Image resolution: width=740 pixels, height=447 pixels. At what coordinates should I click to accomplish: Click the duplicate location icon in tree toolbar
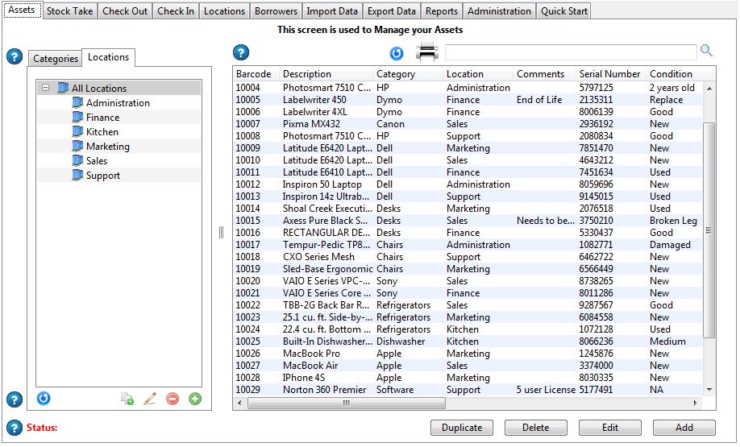click(x=127, y=399)
